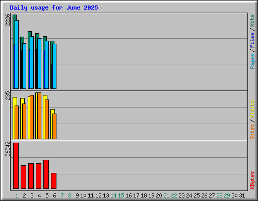258x201 pixels.
Task: Click the green day 8 axis label
Action: pyautogui.click(x=70, y=195)
